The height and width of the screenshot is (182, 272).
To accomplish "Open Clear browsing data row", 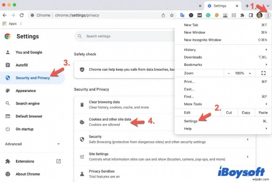I will pyautogui.click(x=124, y=105).
